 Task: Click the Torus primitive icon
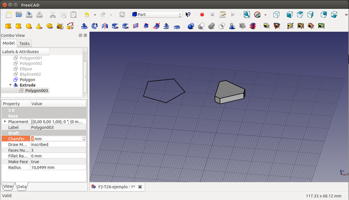[49, 26]
